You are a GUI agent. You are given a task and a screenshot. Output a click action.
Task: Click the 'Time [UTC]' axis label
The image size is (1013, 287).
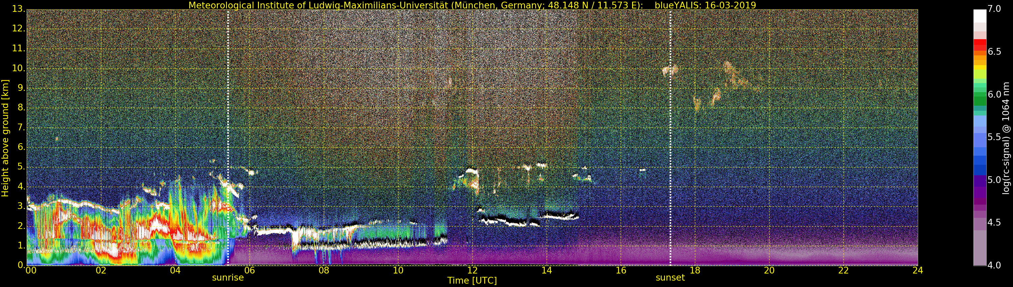click(472, 280)
